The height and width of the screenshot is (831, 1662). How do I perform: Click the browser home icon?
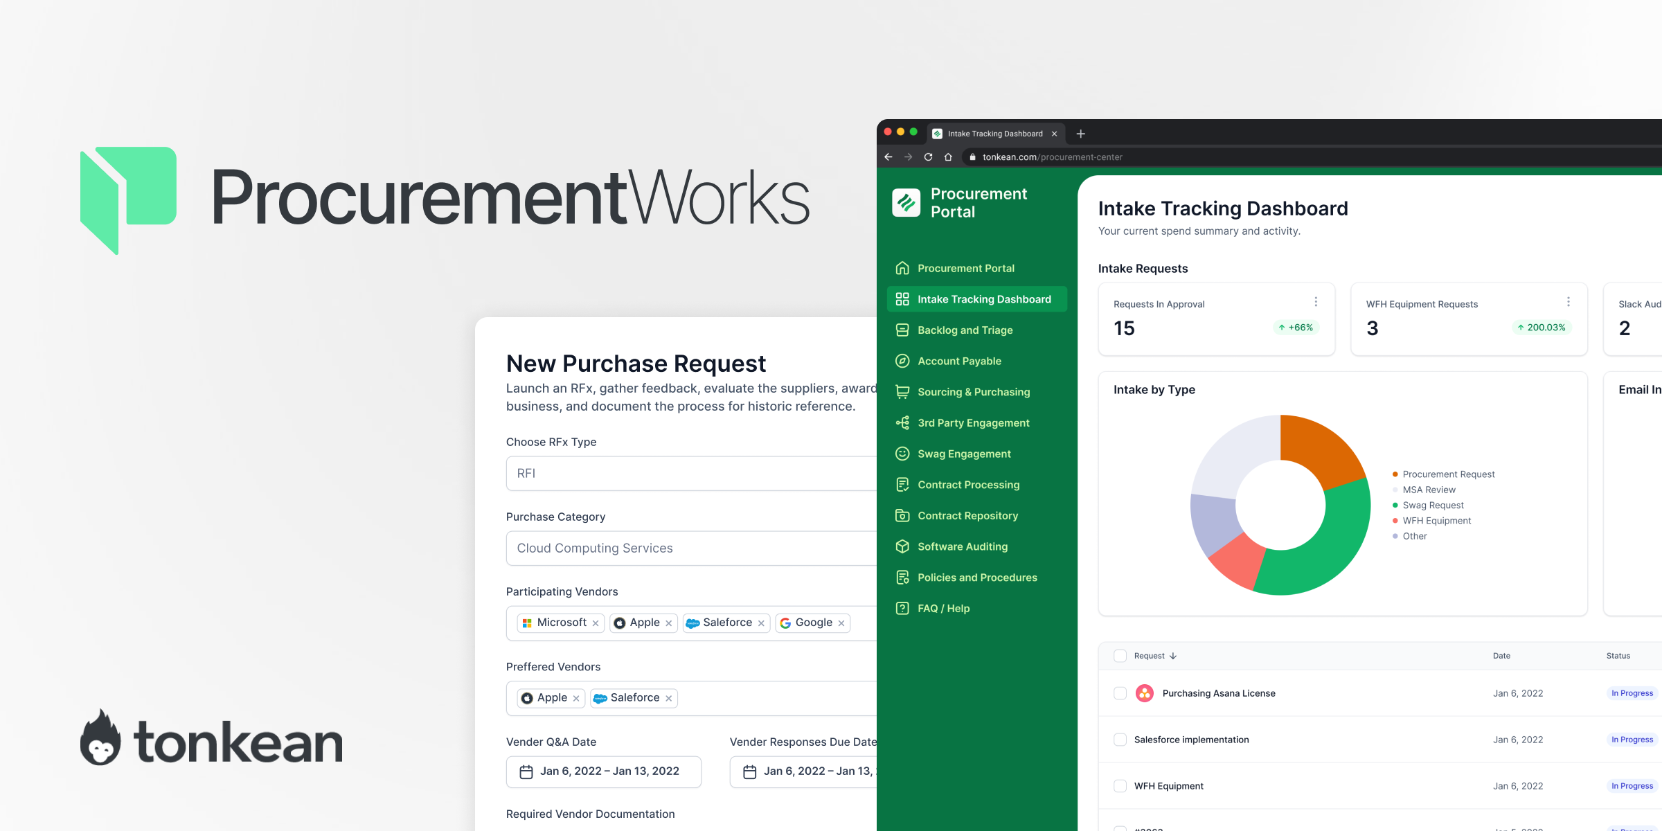(x=949, y=157)
